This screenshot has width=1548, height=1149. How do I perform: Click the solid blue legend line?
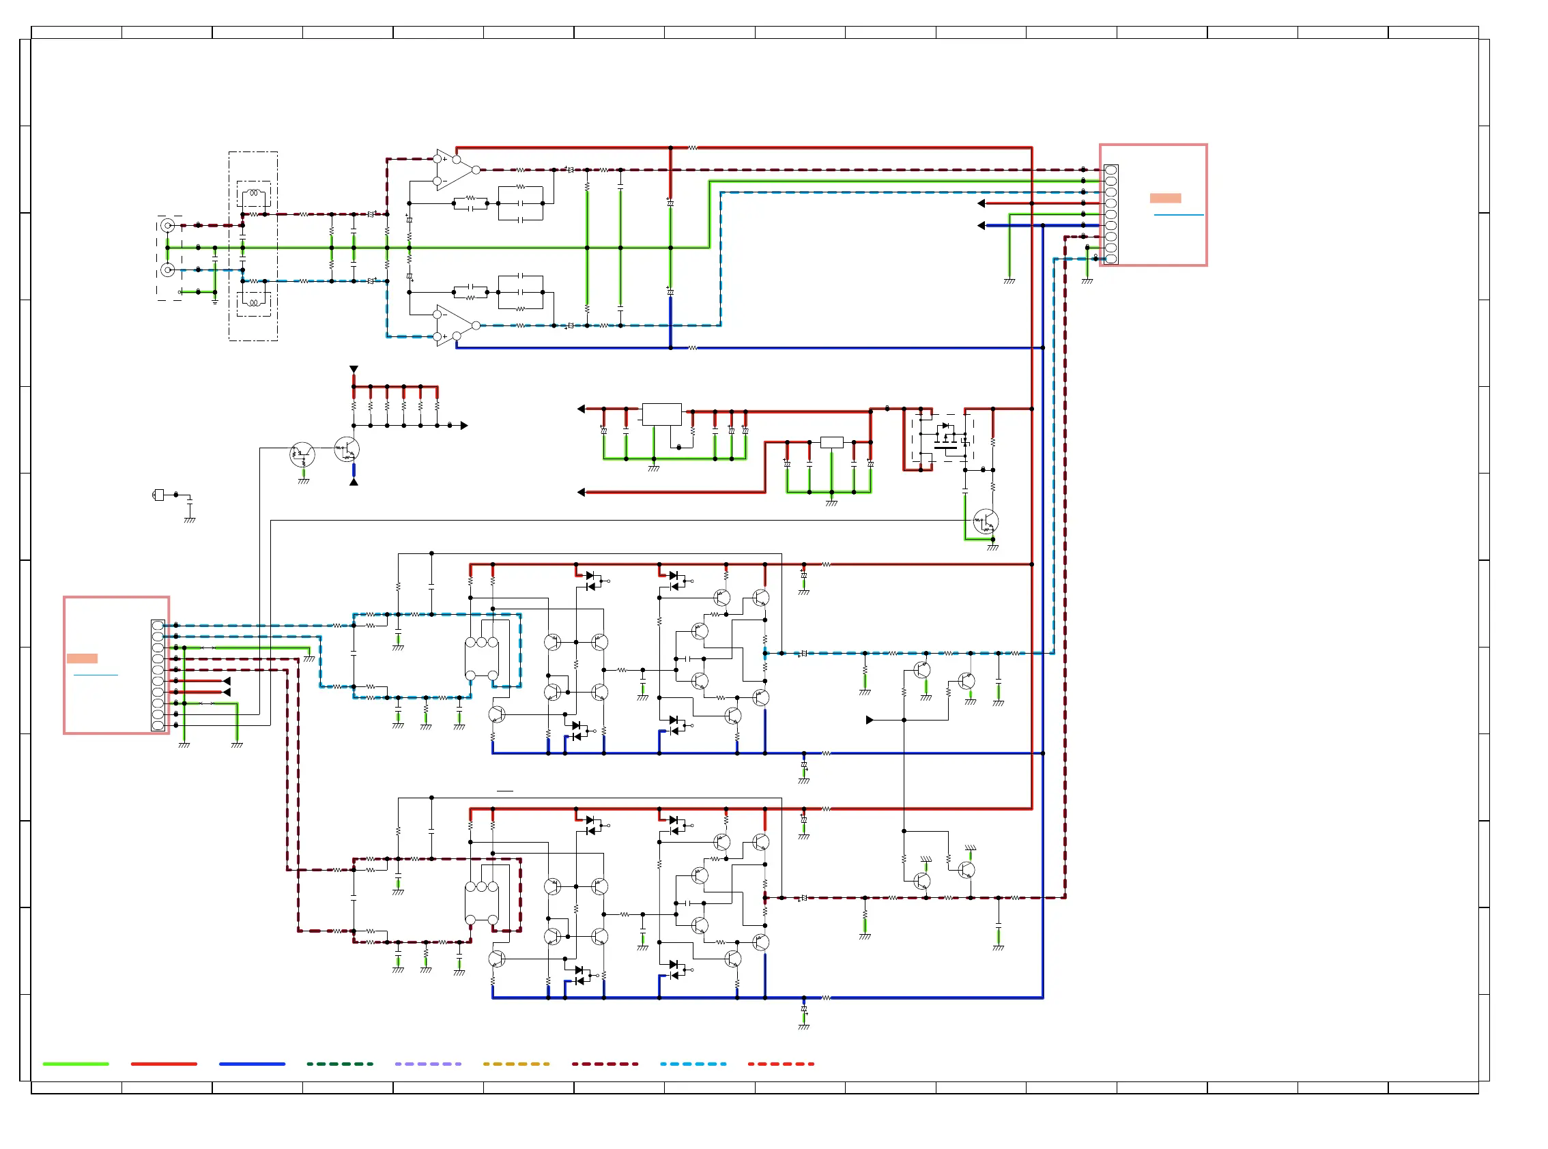252,1064
